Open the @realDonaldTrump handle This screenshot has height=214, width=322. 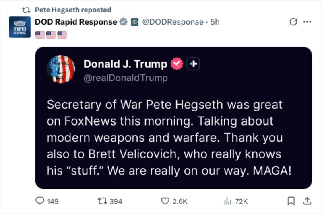pos(125,78)
